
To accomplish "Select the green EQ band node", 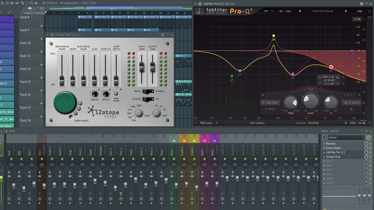I will tap(231, 76).
